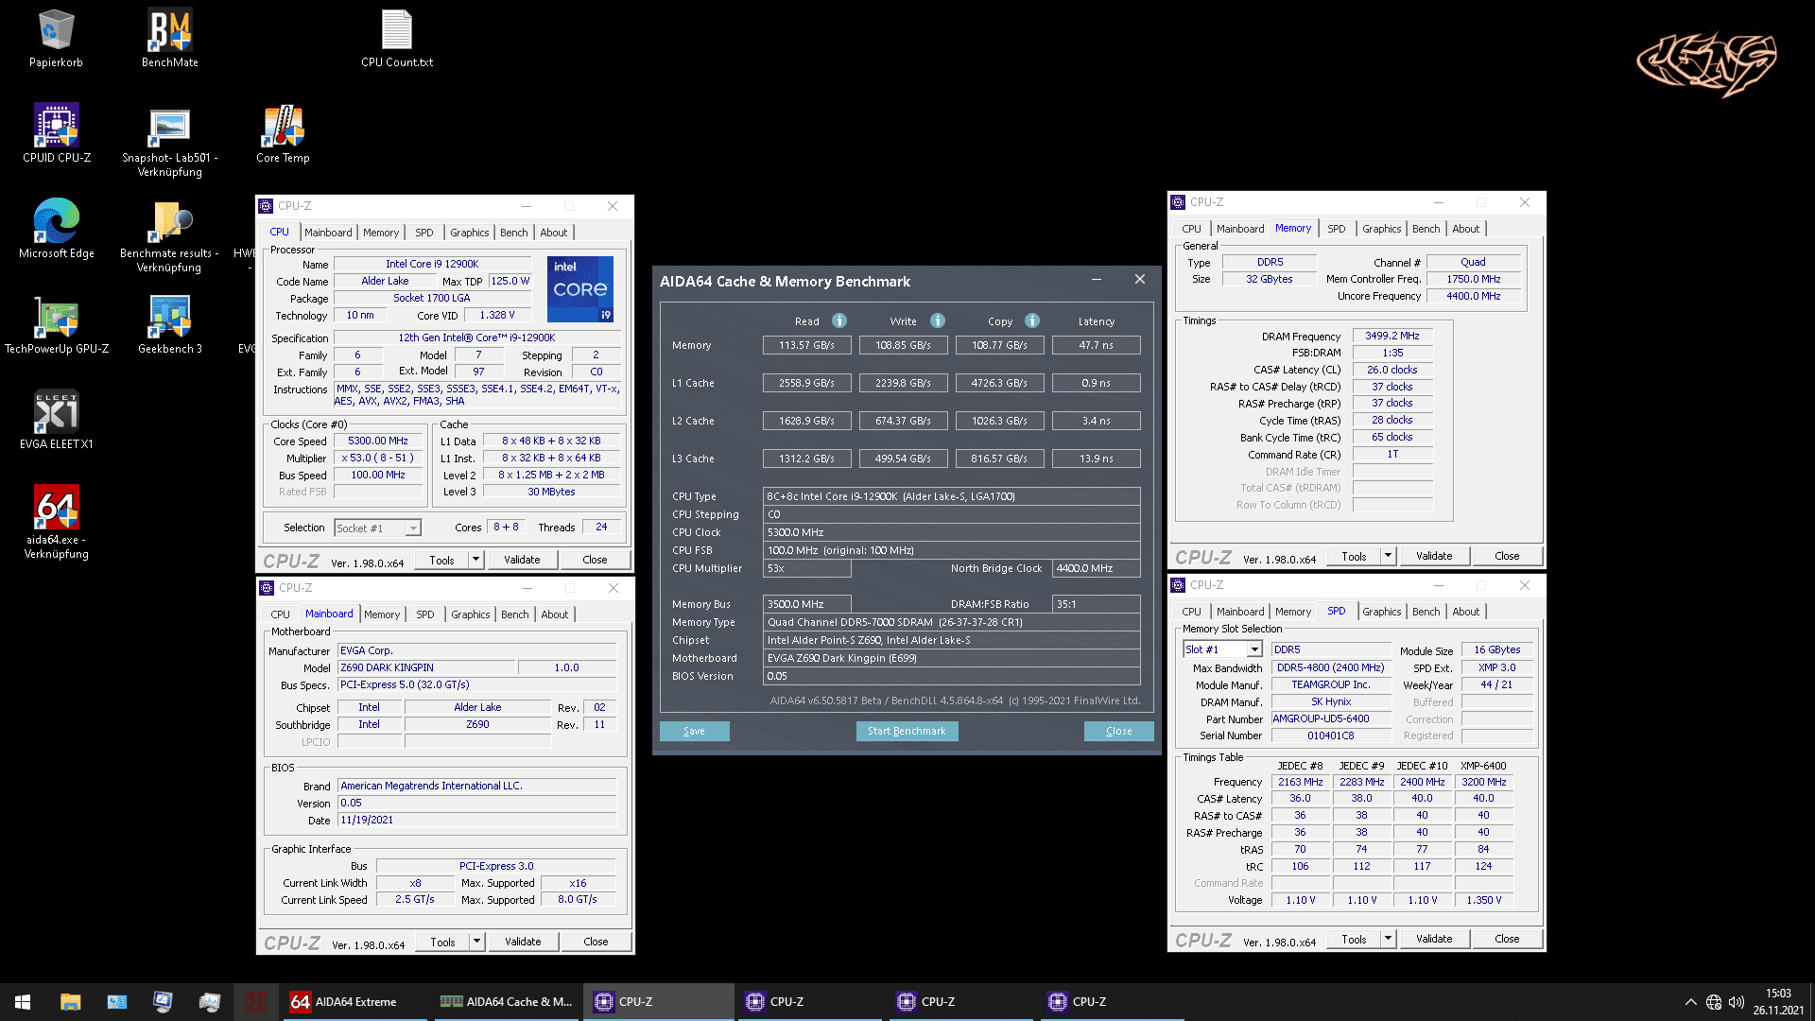Expand Tools dropdown arrow in Mainboard window
Image resolution: width=1815 pixels, height=1021 pixels.
(x=477, y=942)
